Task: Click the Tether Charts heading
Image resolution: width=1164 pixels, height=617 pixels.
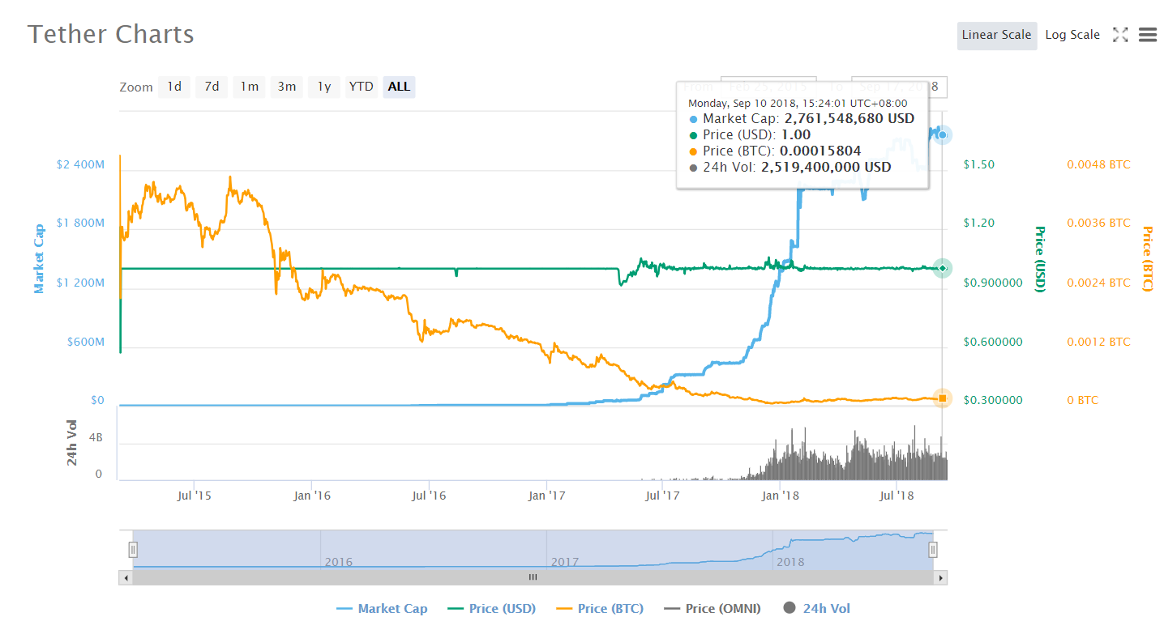Action: coord(111,34)
